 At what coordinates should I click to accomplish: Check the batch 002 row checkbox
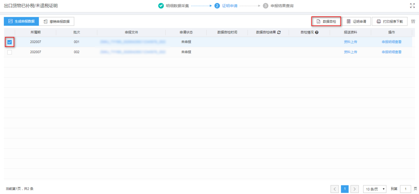10,52
